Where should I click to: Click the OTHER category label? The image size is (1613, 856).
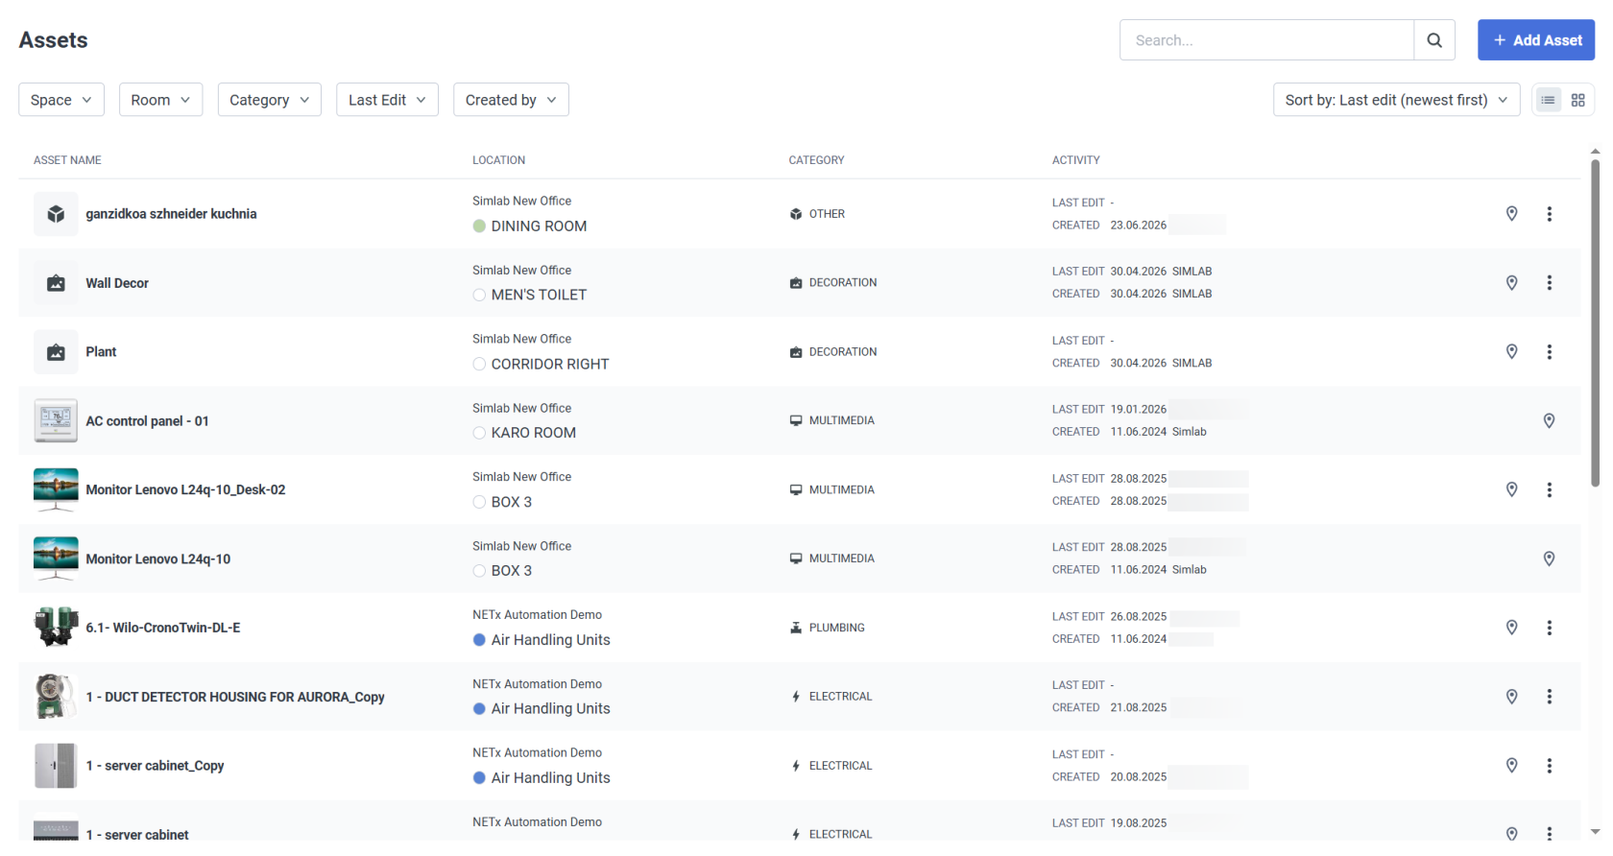[x=827, y=214]
